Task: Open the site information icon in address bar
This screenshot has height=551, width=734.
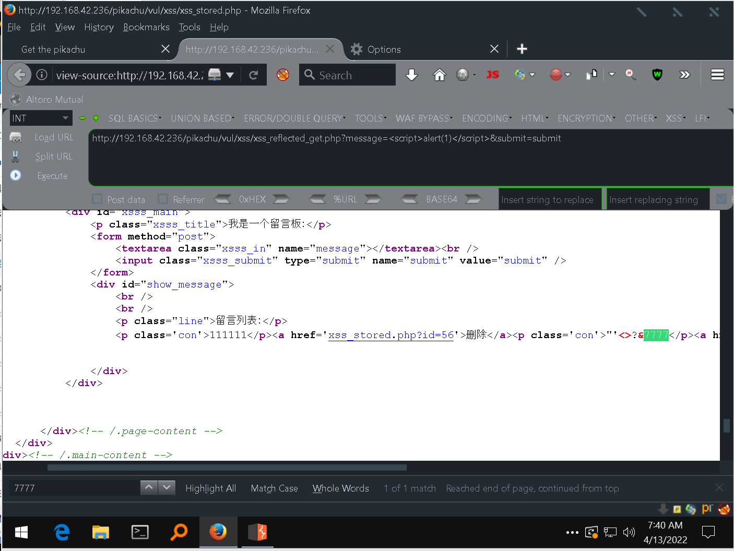Action: click(x=42, y=75)
